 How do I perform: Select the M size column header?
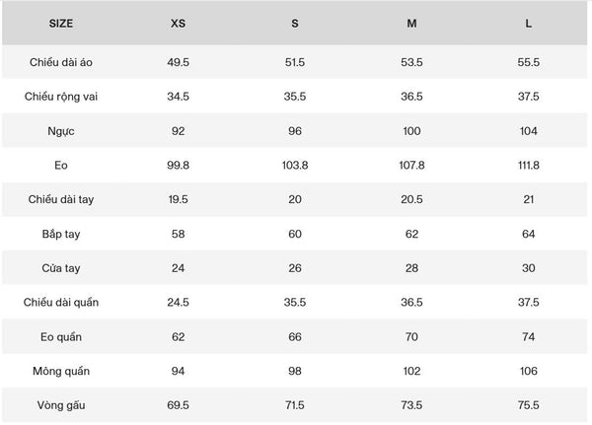click(411, 24)
